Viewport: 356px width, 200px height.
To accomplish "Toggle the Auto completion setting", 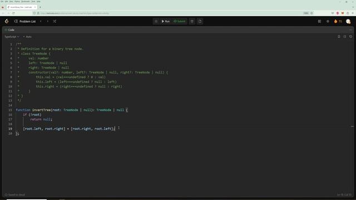I will point(27,37).
